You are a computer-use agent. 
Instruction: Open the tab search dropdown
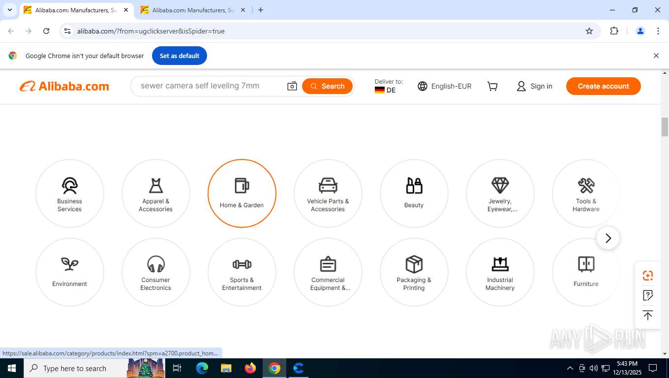coord(9,10)
